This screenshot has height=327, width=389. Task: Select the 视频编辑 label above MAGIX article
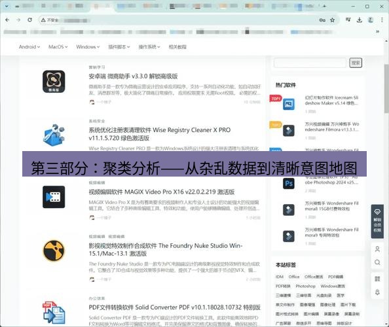click(97, 182)
